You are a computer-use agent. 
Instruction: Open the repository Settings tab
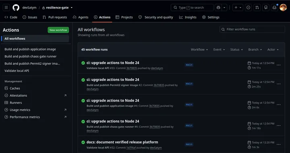click(211, 17)
